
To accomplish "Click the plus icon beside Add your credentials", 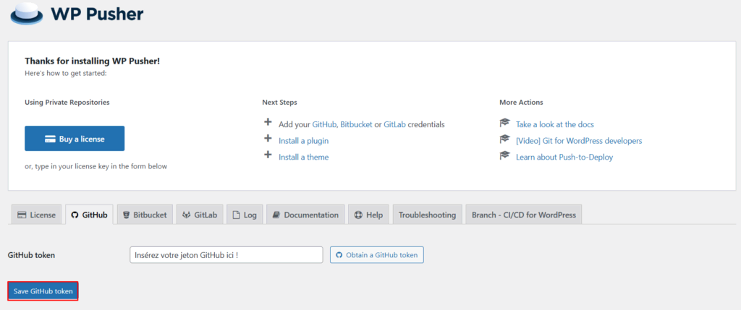I will pos(268,124).
